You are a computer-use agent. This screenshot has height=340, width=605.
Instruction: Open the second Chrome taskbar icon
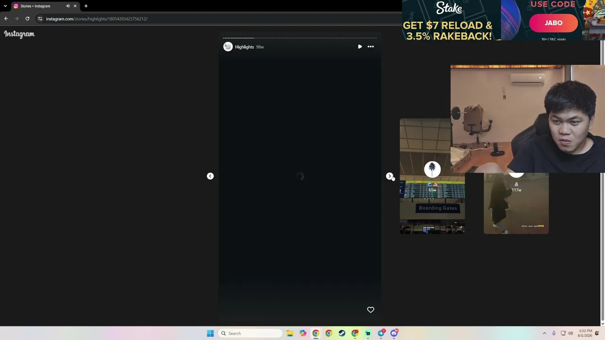tap(329, 333)
